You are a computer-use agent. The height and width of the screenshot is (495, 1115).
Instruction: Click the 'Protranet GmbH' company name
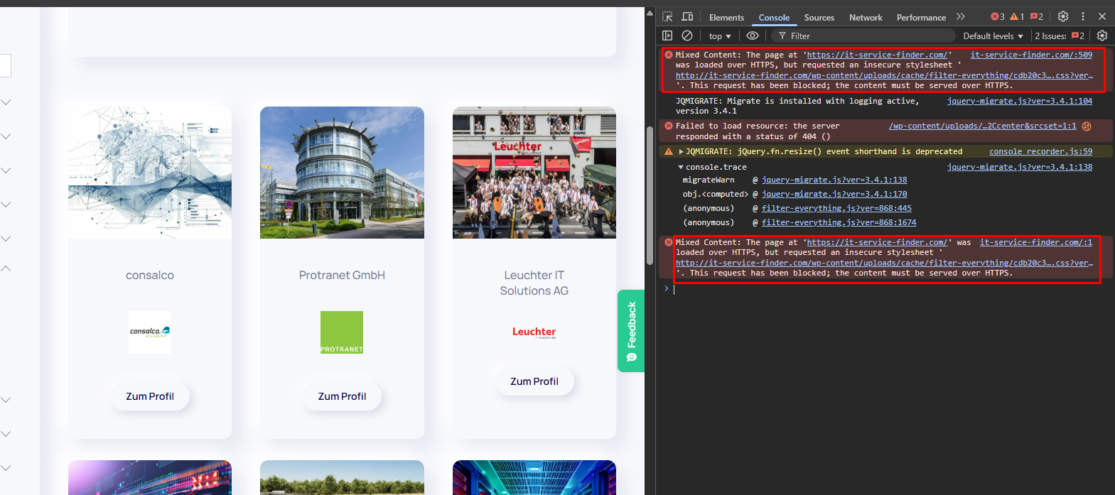[x=342, y=276]
